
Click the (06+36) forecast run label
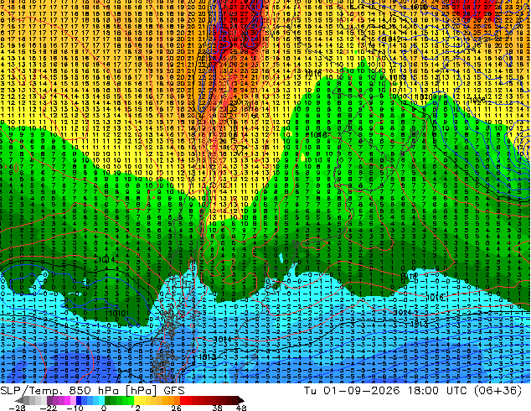(x=498, y=391)
